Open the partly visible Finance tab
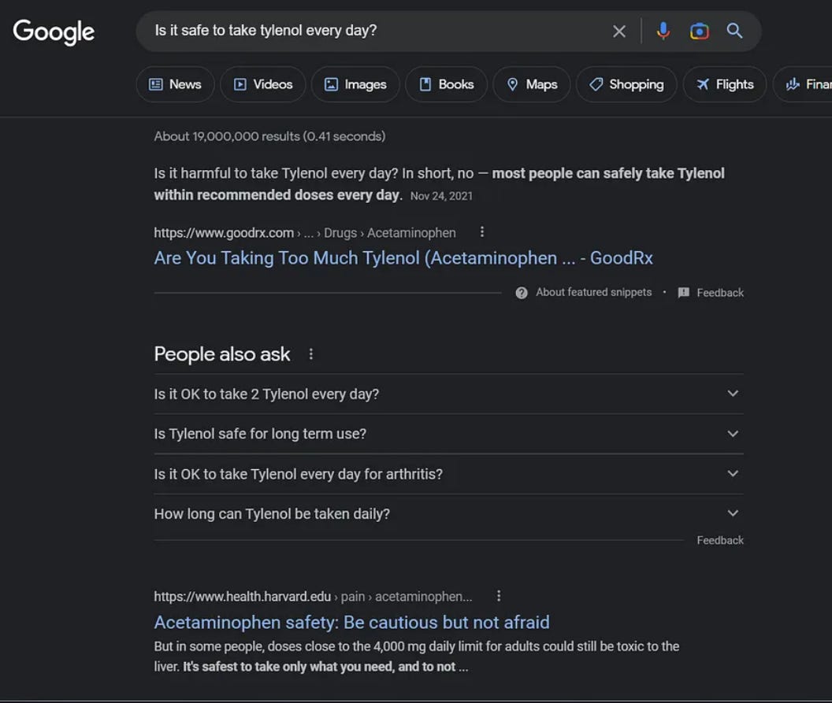This screenshot has height=703, width=832. [804, 84]
